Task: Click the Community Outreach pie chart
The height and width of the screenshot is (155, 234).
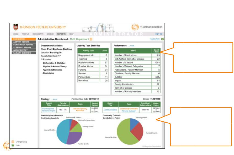Action: point(130,132)
